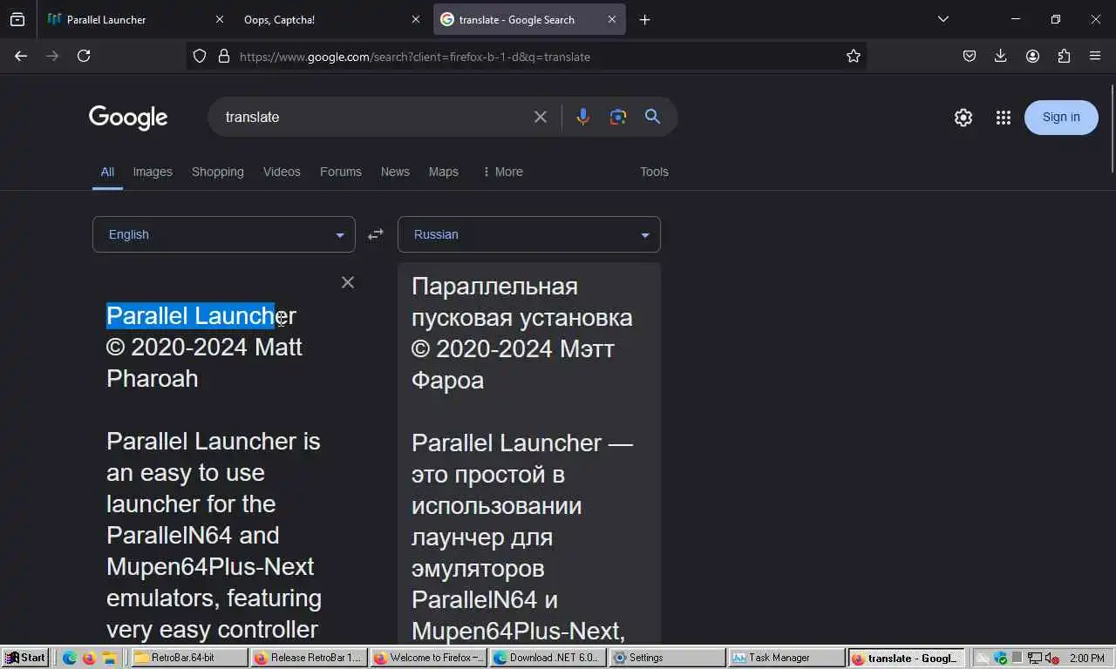
Task: Open File Explorer from quick launch
Action: [109, 658]
